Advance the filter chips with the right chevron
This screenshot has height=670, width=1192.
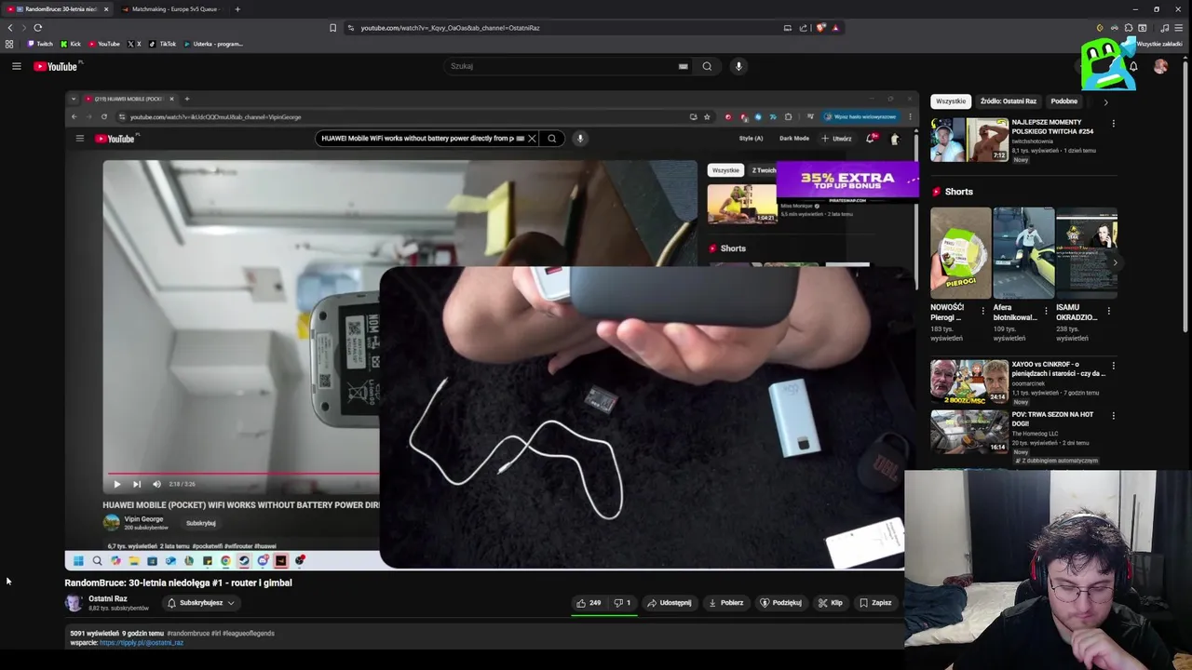tap(1105, 101)
